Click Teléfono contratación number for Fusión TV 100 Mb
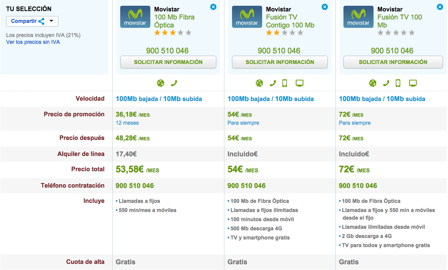Image resolution: width=448 pixels, height=270 pixels. [358, 185]
